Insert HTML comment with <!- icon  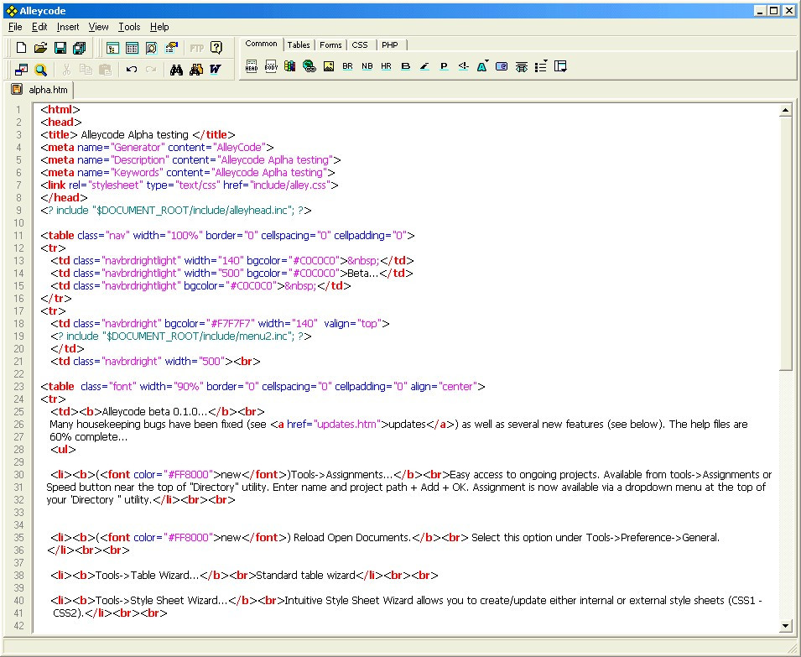463,66
